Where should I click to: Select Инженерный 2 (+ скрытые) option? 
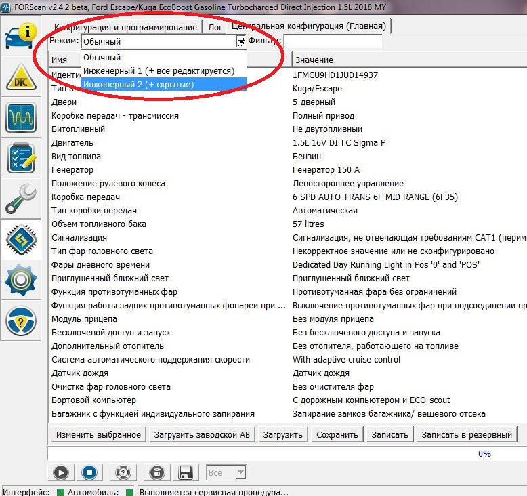click(x=164, y=85)
